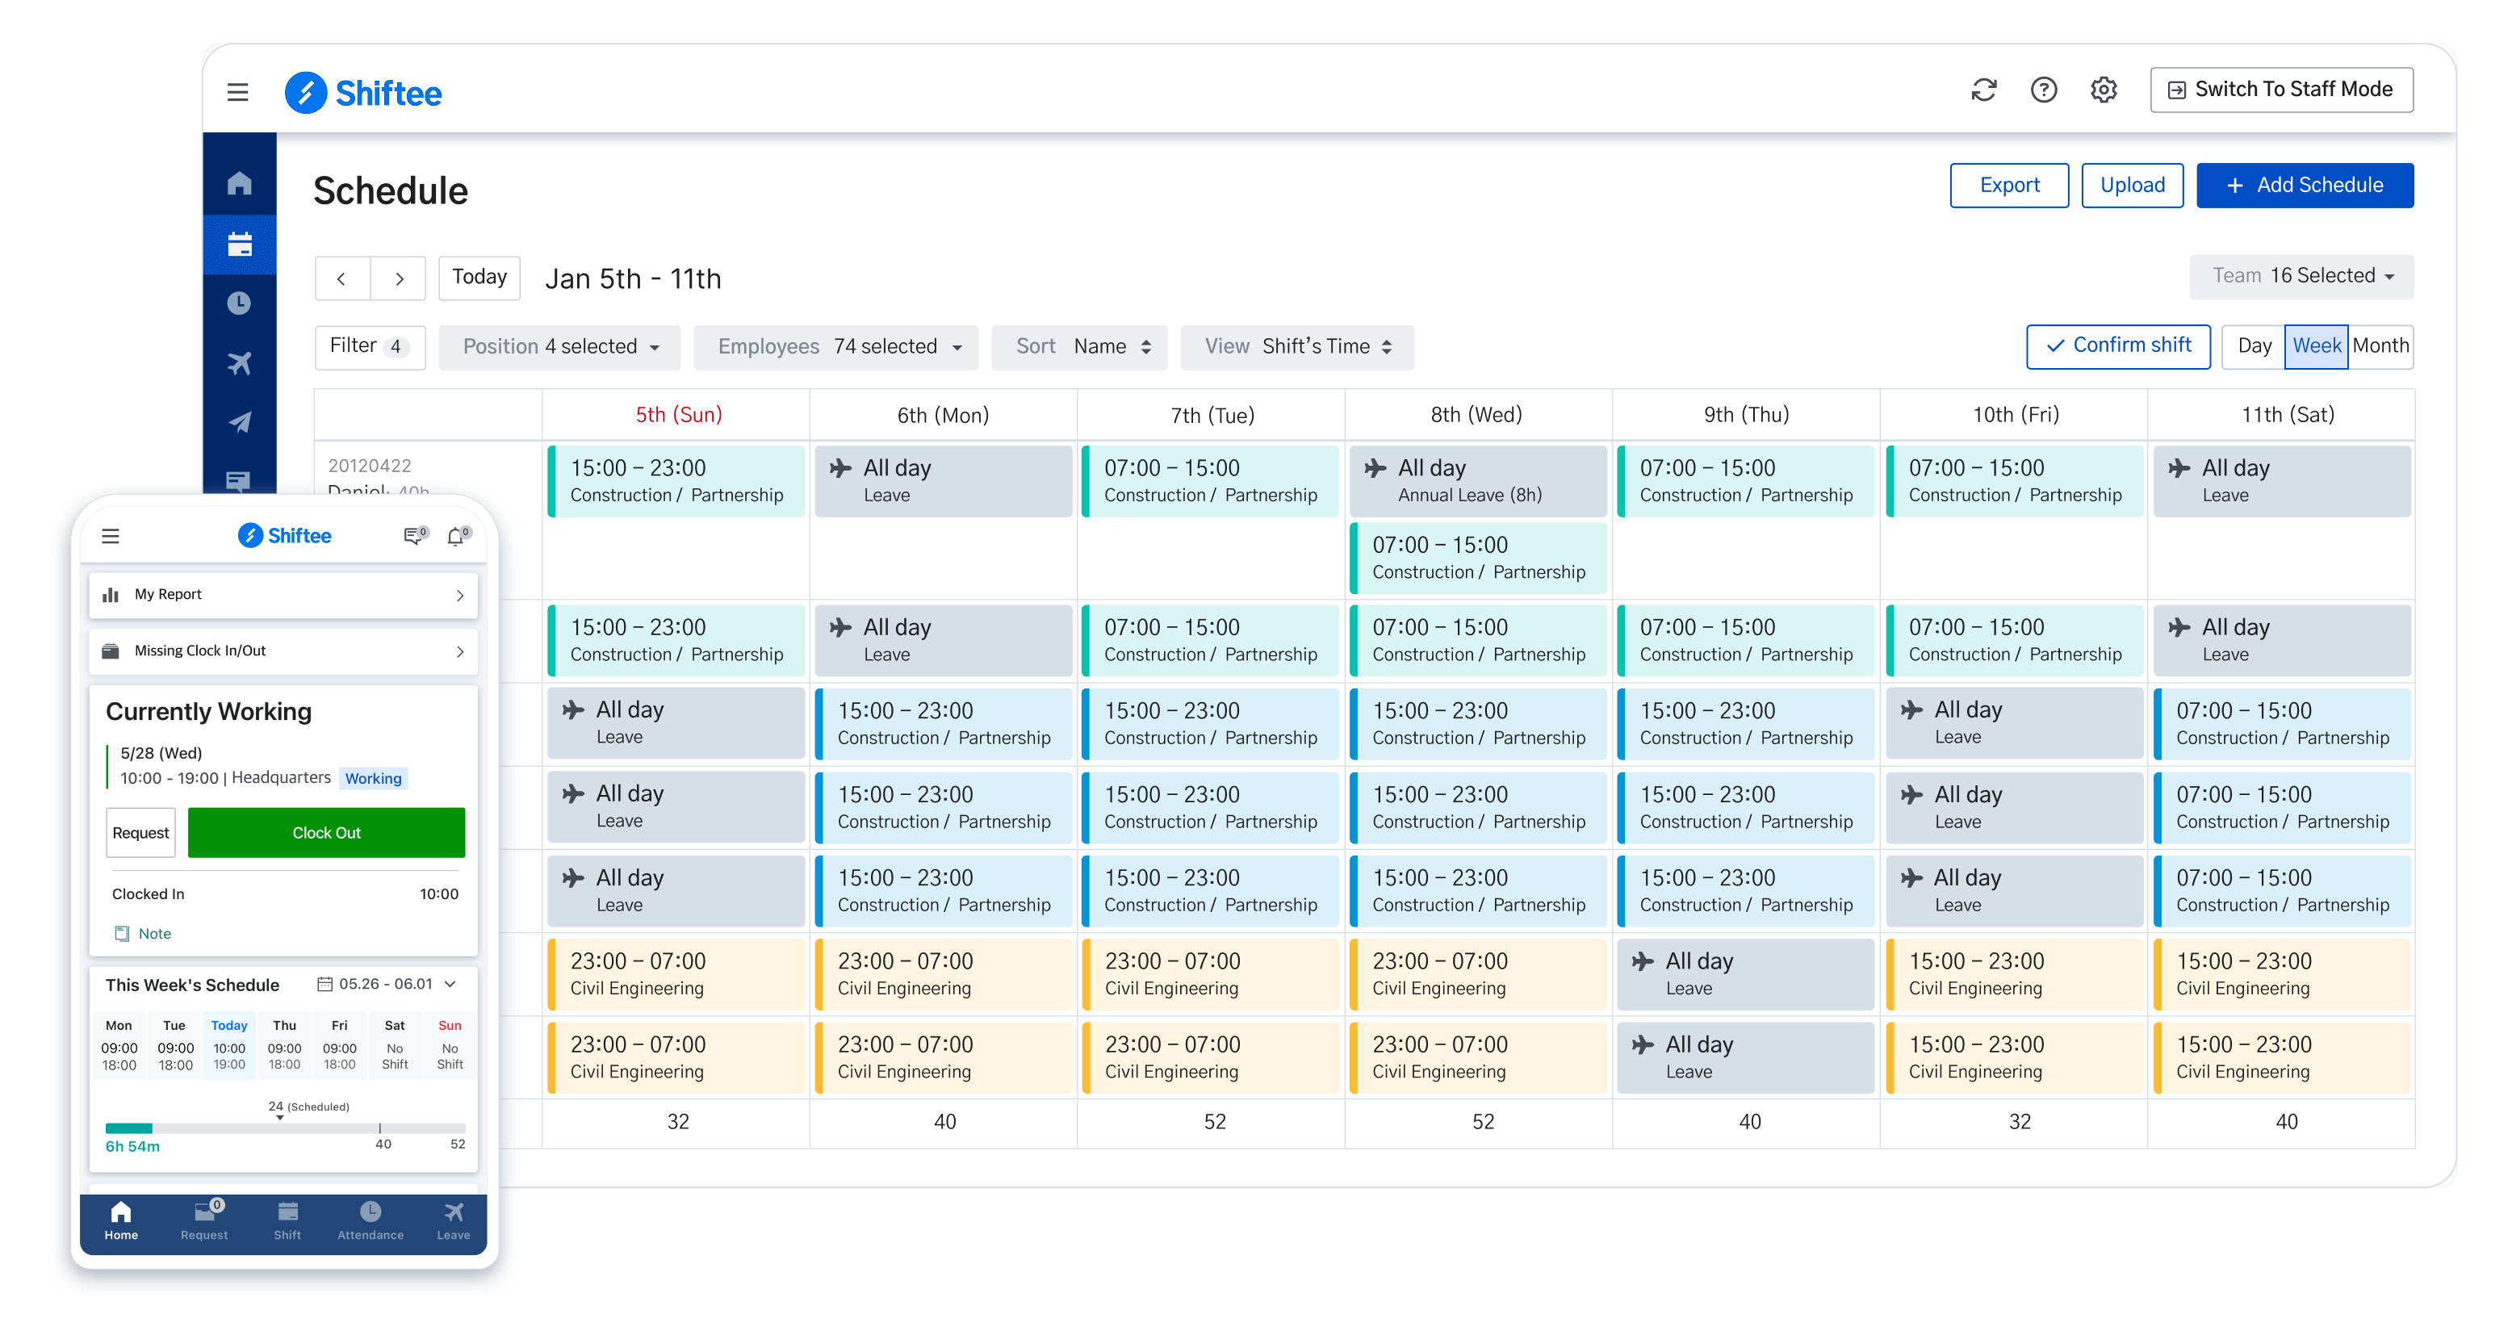2512x1339 pixels.
Task: Open the Annual Leave (8h) entry on Wednesday
Action: click(1477, 481)
